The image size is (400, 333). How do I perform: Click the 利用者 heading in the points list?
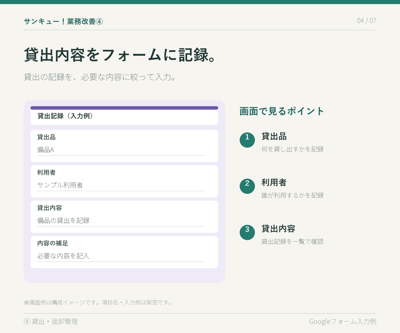274,182
